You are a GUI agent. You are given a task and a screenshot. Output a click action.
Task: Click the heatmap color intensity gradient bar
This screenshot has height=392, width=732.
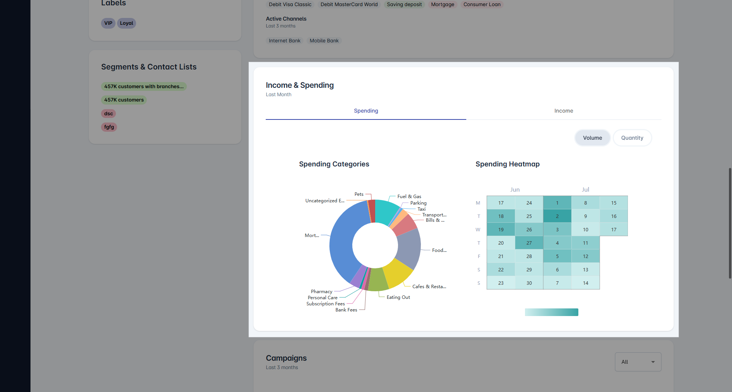tap(551, 312)
